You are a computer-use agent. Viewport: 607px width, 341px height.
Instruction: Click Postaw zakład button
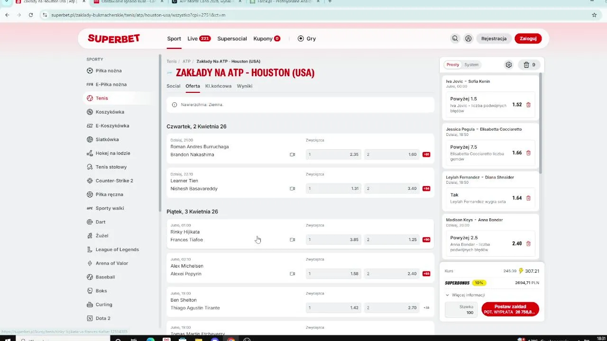tap(510, 309)
